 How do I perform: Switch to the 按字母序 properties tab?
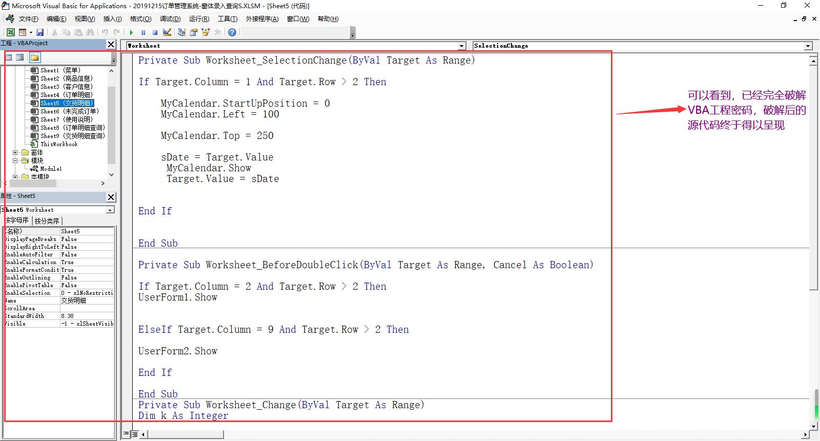(x=16, y=221)
